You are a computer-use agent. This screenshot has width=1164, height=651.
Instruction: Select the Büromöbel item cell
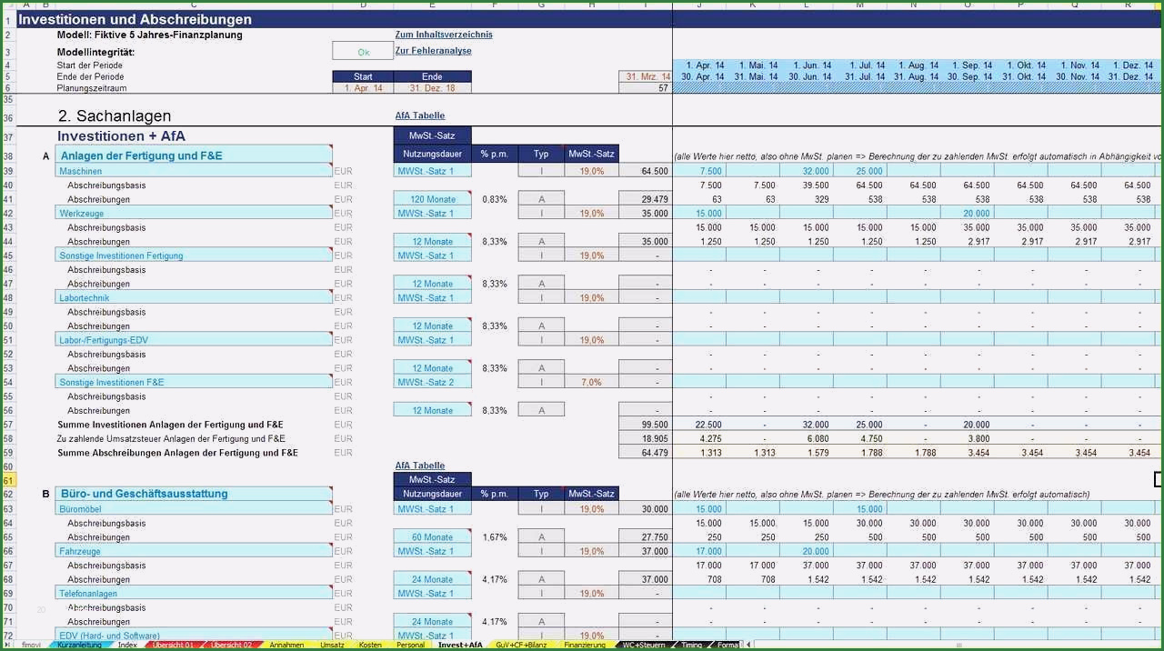pos(194,508)
